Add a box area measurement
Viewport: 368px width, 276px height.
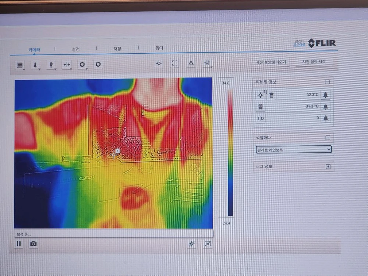coord(174,63)
